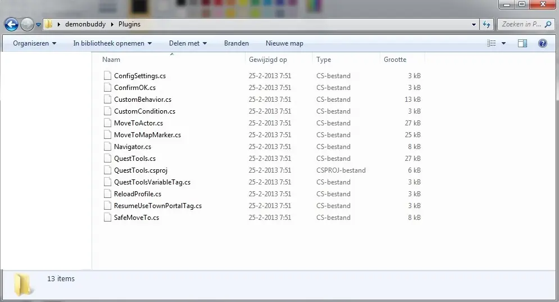The height and width of the screenshot is (302, 559).
Task: Open the view options dropdown arrow
Action: [x=504, y=43]
